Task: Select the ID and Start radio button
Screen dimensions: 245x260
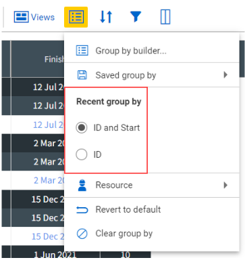Action: point(82,128)
